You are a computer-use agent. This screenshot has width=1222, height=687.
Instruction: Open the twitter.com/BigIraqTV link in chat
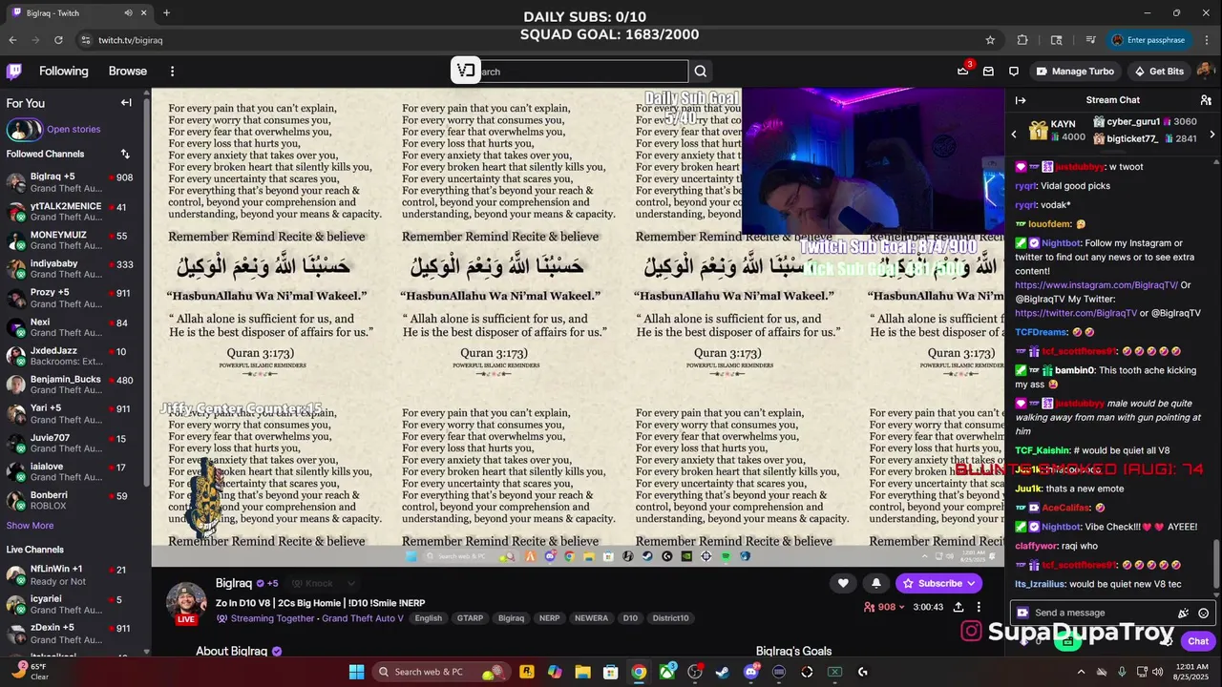pyautogui.click(x=1076, y=313)
